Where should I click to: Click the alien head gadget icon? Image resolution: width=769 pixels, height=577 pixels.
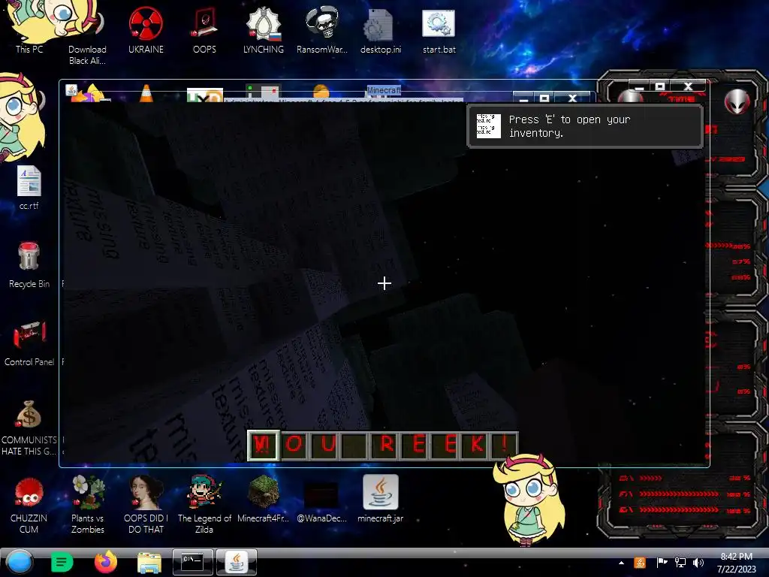[737, 101]
